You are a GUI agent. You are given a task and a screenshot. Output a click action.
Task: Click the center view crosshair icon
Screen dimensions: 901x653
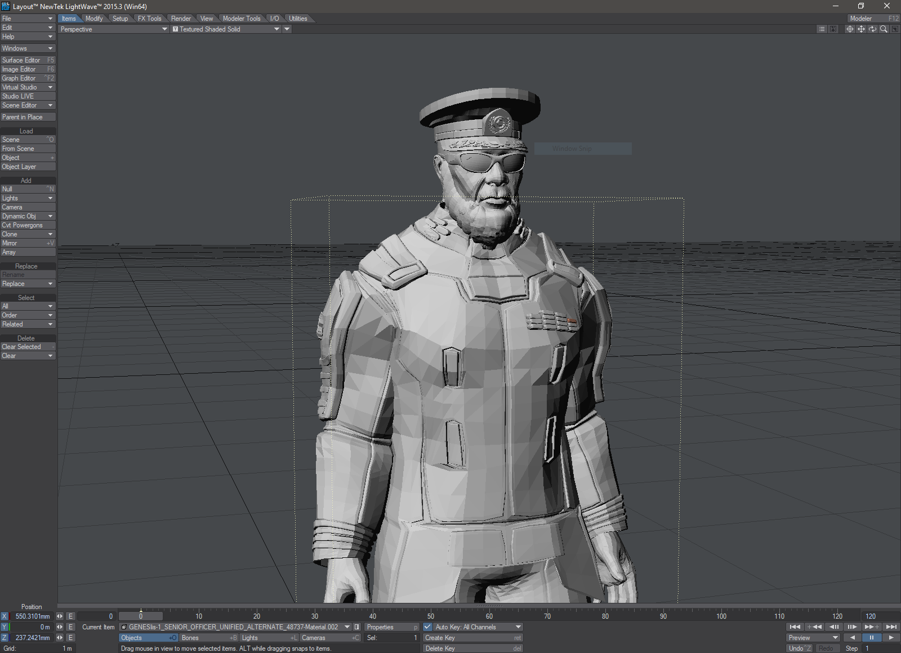click(x=850, y=29)
